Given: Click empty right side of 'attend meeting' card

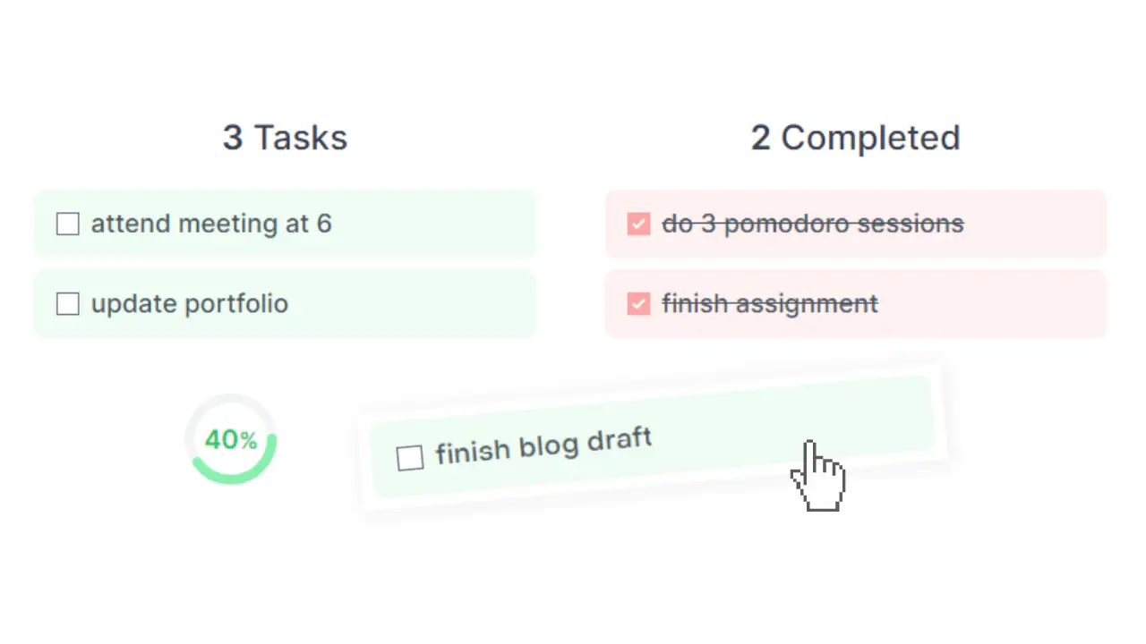Looking at the screenshot, I should [x=448, y=224].
